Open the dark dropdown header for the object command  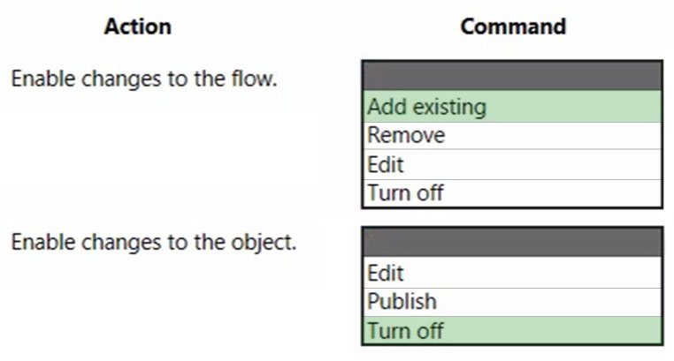click(512, 243)
